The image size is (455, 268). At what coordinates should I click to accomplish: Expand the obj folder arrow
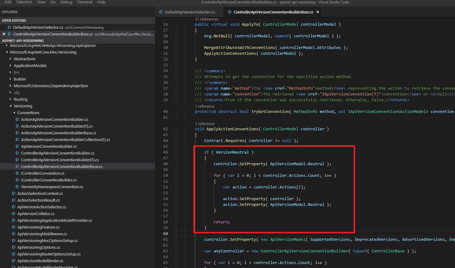pyautogui.click(x=10, y=92)
